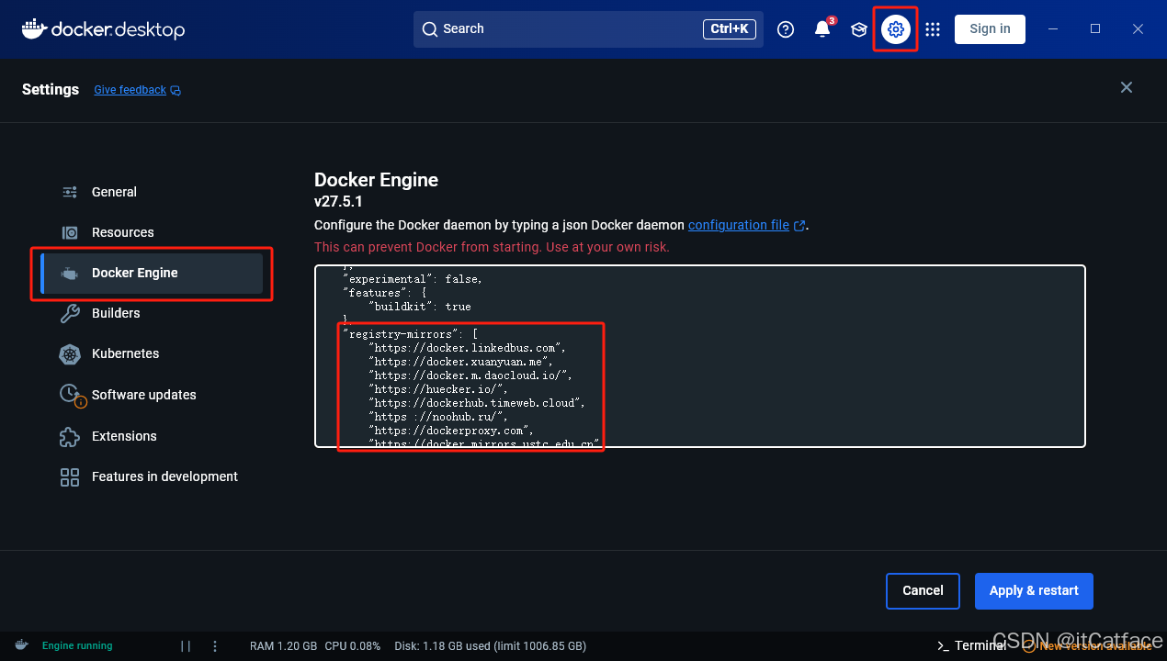Click the Sign in button
This screenshot has height=661, width=1167.
tap(990, 29)
